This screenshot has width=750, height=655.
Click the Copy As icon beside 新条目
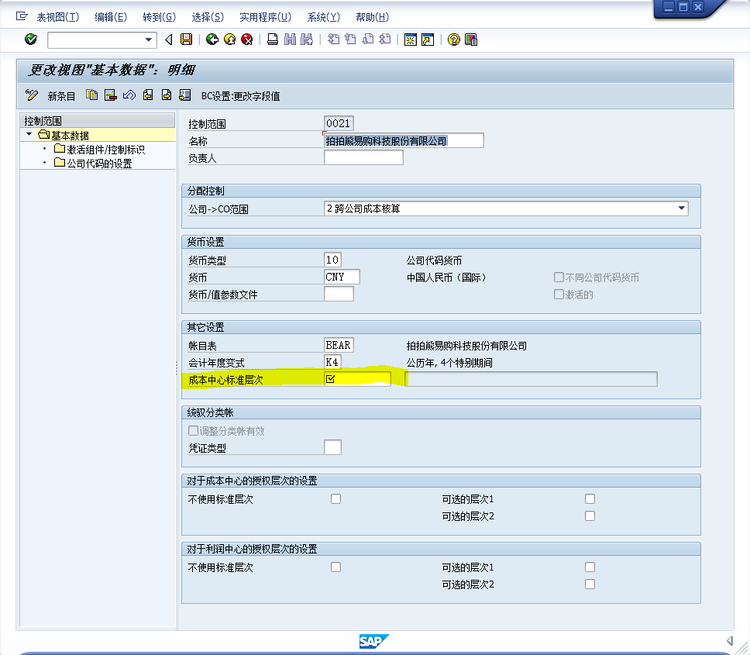92,95
